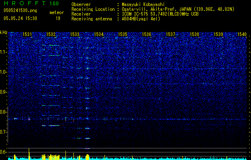
Task: Click observer name Masayuki Kobayashi
Action: tap(143, 4)
